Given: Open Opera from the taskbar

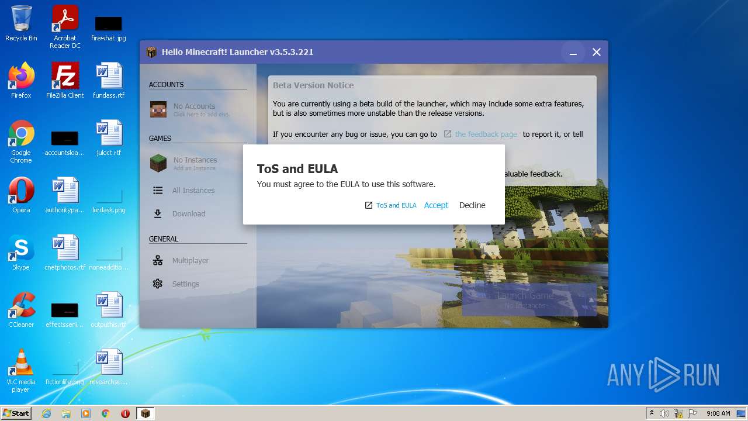Looking at the screenshot, I should point(125,413).
